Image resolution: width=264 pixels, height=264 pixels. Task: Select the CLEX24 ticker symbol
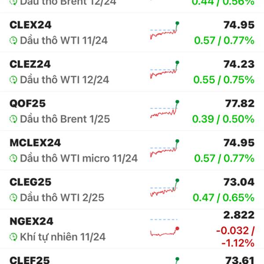(x=30, y=25)
